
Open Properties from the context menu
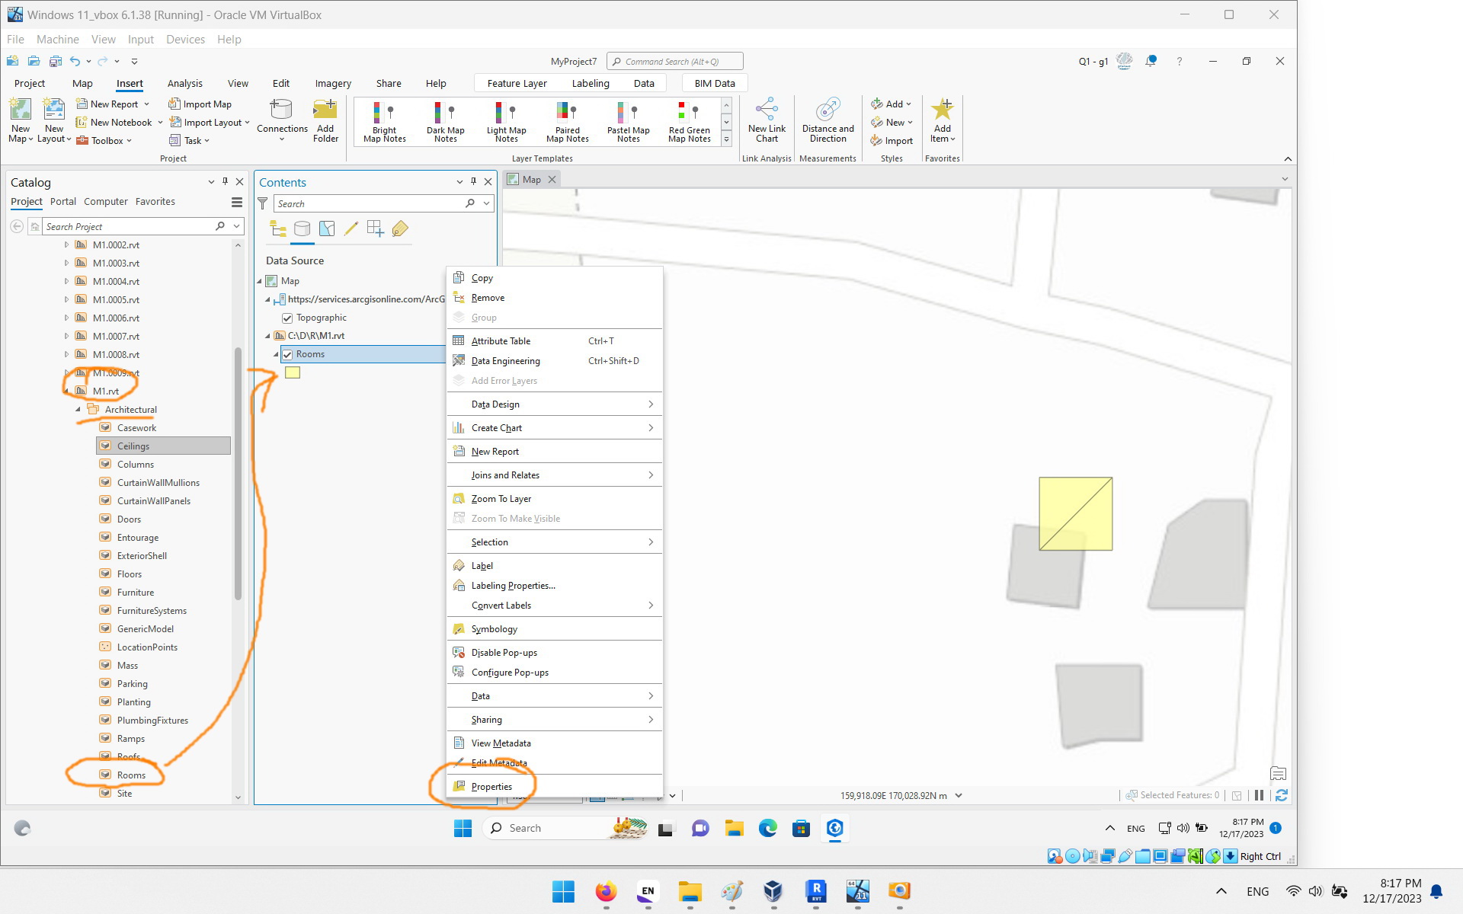[492, 786]
